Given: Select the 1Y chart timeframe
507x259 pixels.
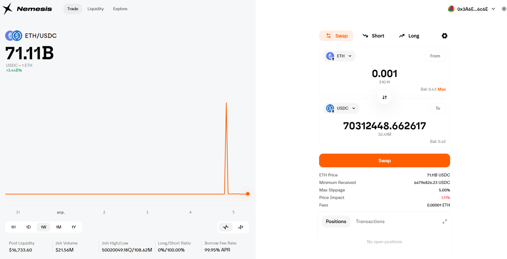Looking at the screenshot, I should pyautogui.click(x=74, y=227).
